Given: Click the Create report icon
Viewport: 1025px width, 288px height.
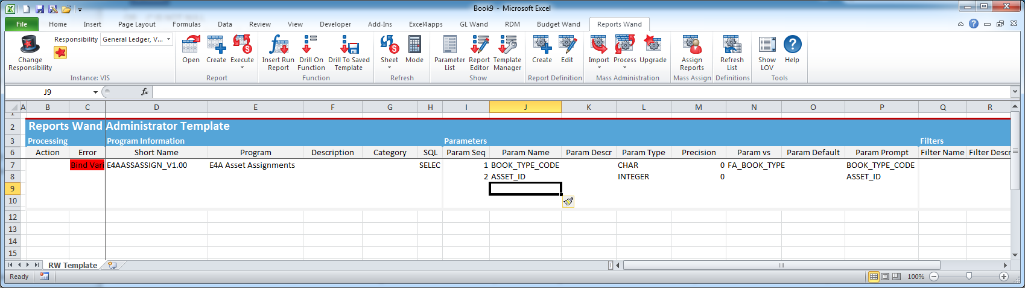Looking at the screenshot, I should point(216,45).
